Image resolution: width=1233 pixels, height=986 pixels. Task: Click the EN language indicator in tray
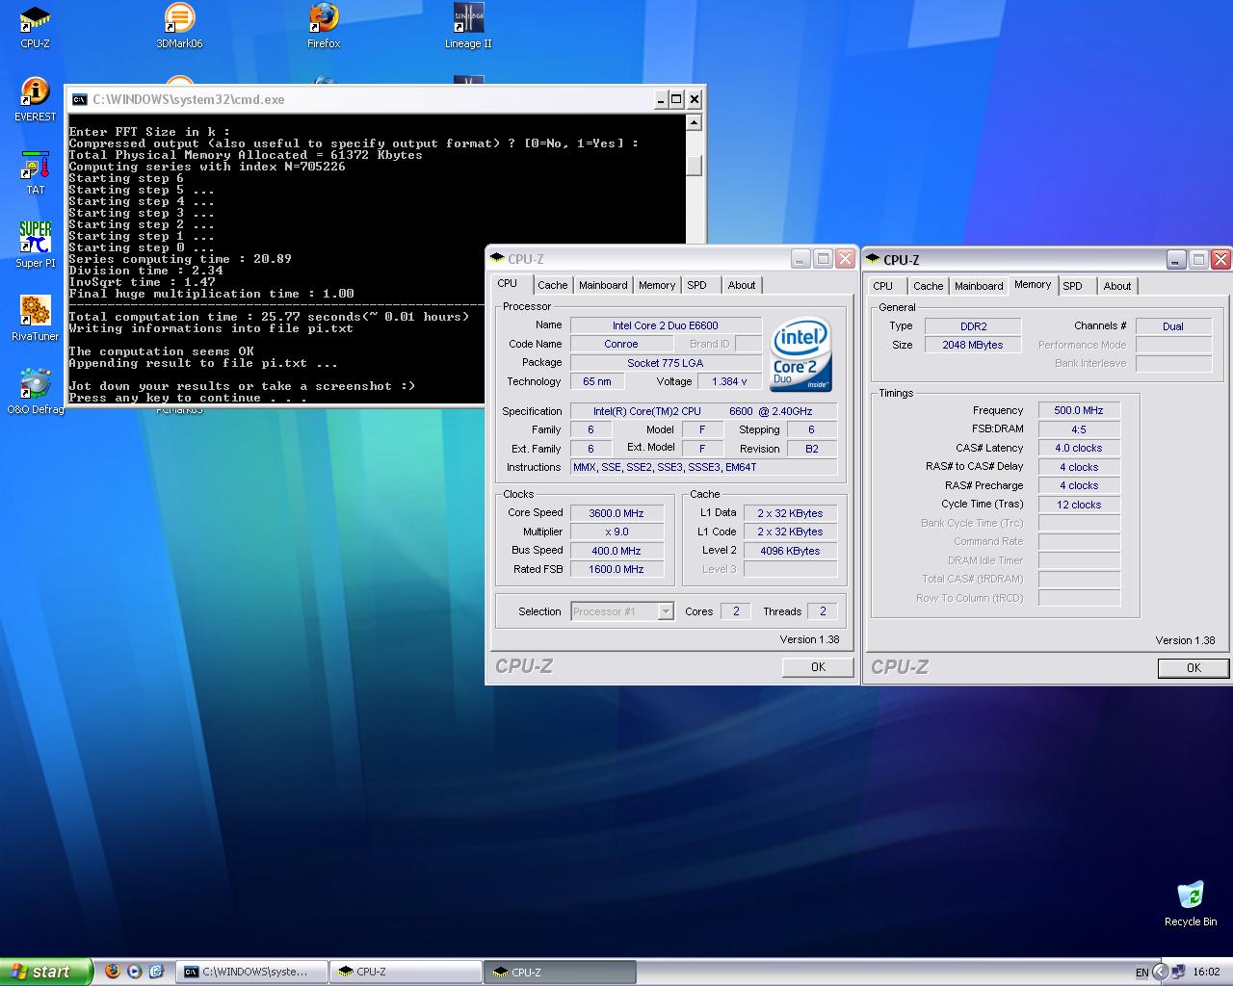click(x=1141, y=973)
